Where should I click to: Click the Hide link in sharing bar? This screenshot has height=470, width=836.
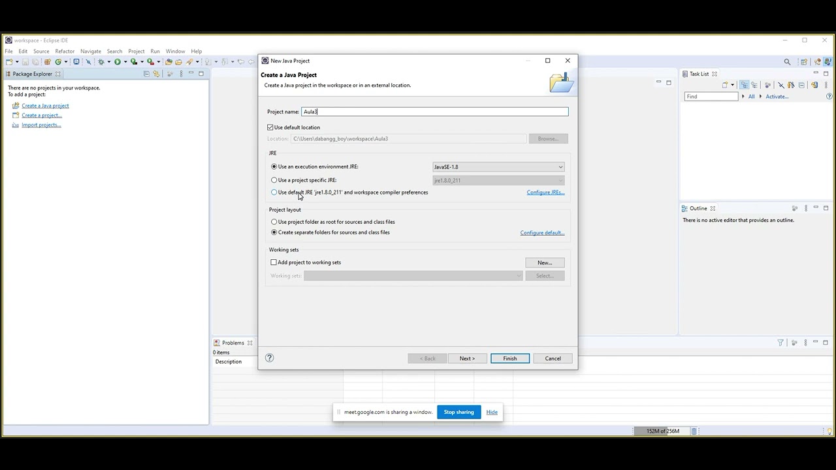[x=492, y=412]
